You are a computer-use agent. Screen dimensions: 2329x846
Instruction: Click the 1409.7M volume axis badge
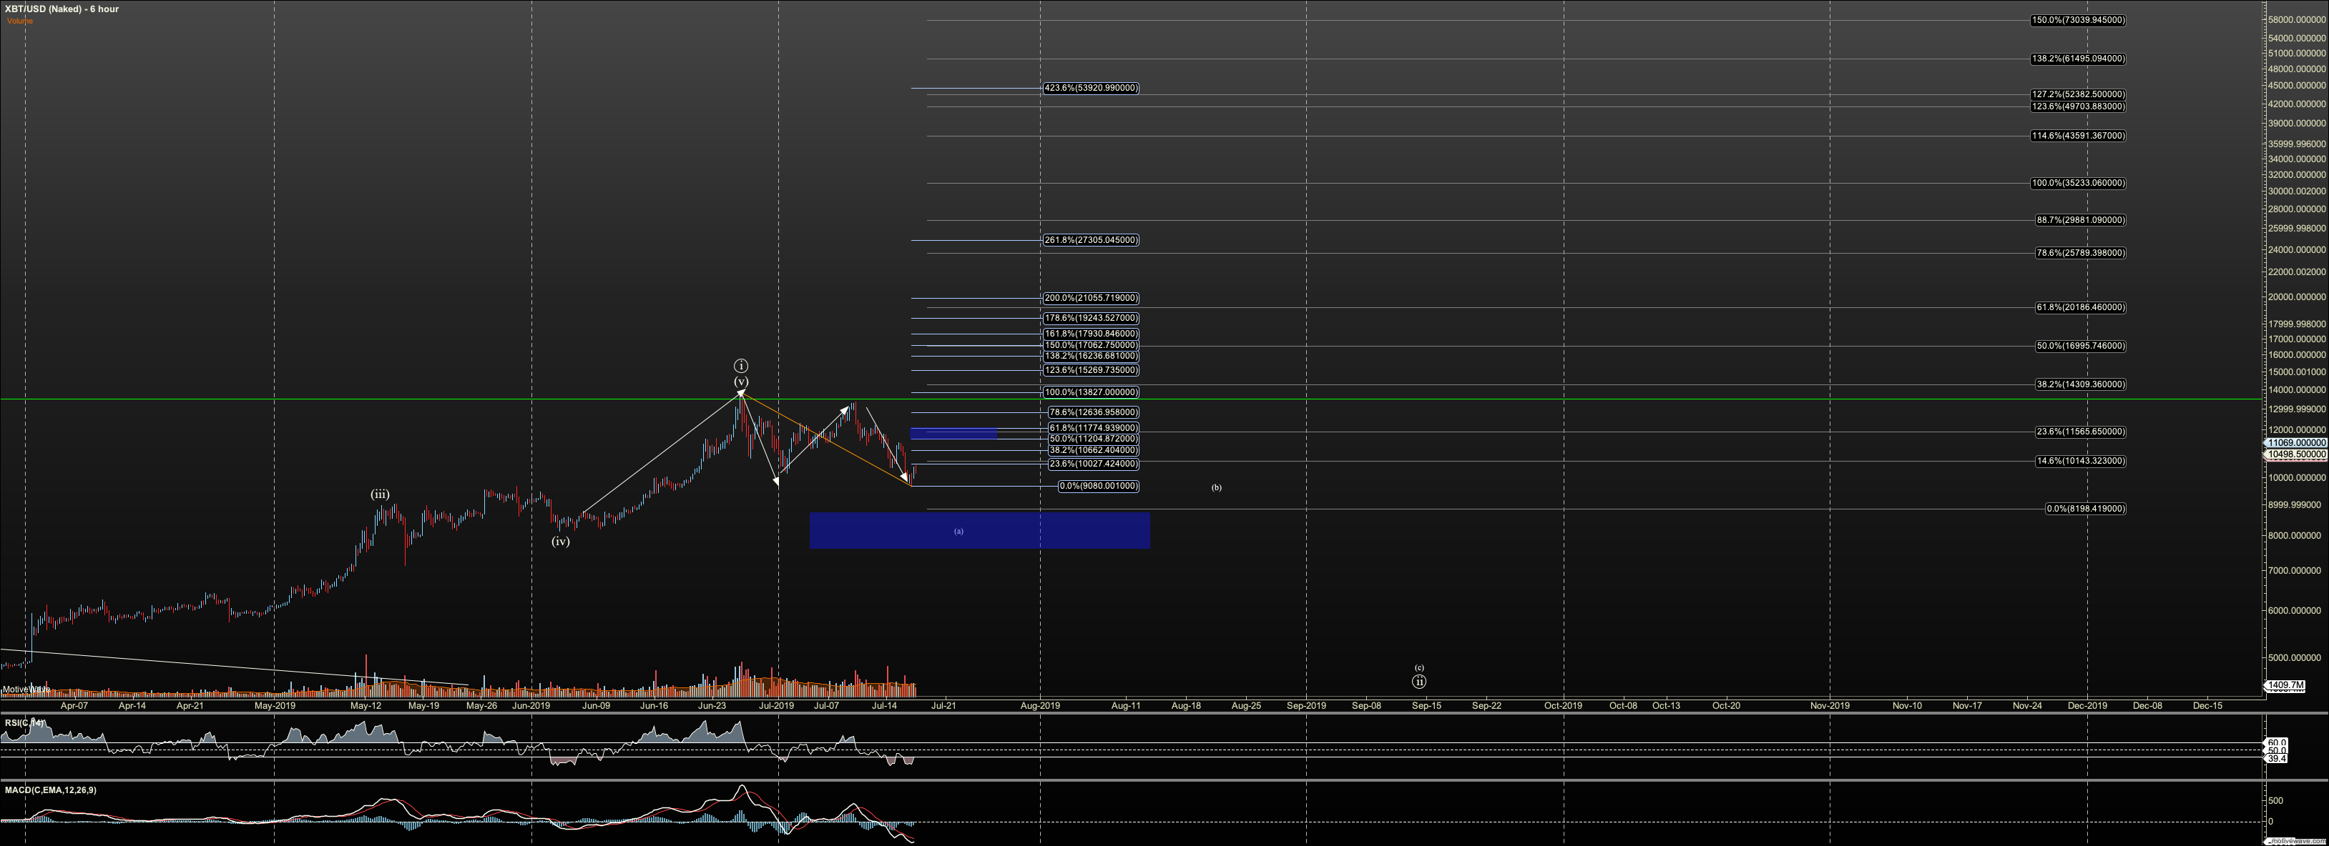point(2285,685)
